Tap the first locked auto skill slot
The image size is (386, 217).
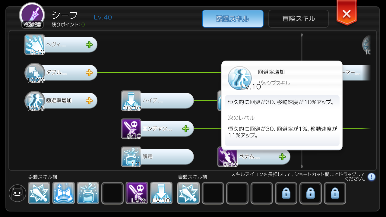click(x=286, y=193)
